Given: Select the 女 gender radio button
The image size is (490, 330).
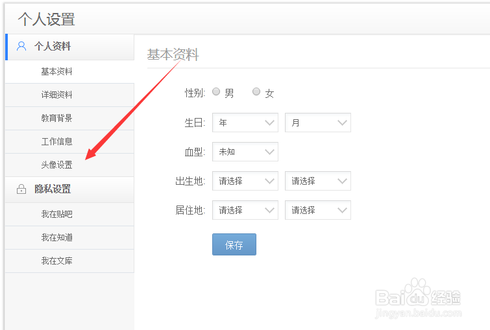Looking at the screenshot, I should (256, 91).
